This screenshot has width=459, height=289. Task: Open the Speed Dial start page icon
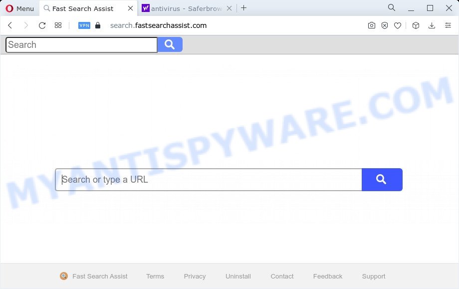pos(58,25)
